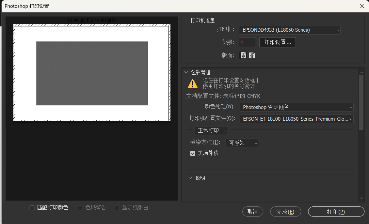The image size is (369, 224).
Task: Enable the 匹配打印颜色 checkbox
Action: click(x=32, y=208)
